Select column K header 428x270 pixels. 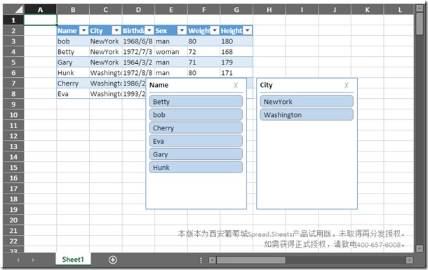368,10
